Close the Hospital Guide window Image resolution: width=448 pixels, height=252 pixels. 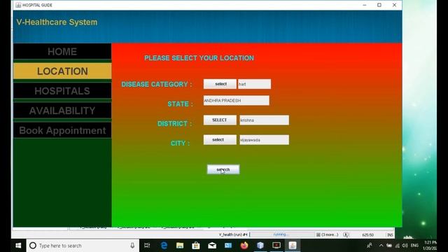394,5
